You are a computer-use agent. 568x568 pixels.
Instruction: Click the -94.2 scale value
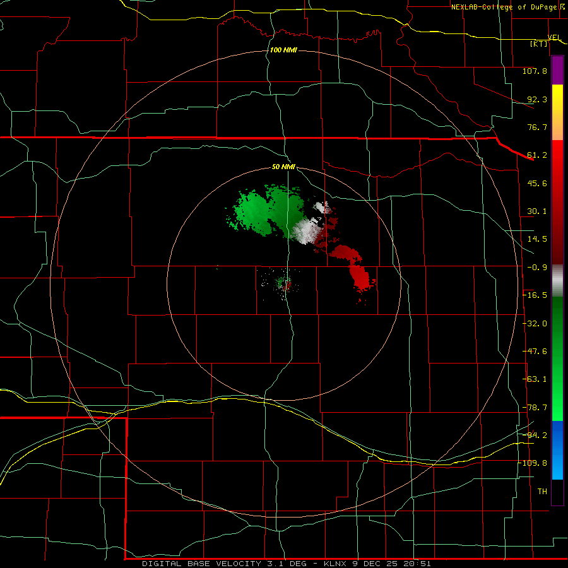[535, 435]
